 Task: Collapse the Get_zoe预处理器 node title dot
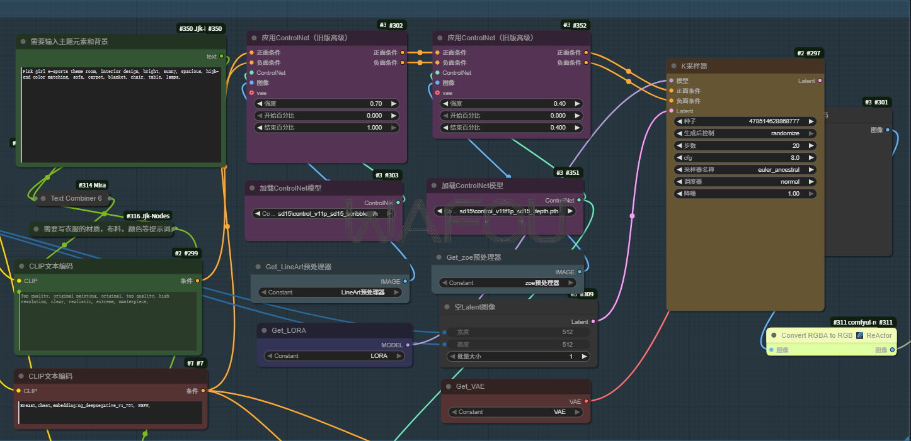(439, 257)
